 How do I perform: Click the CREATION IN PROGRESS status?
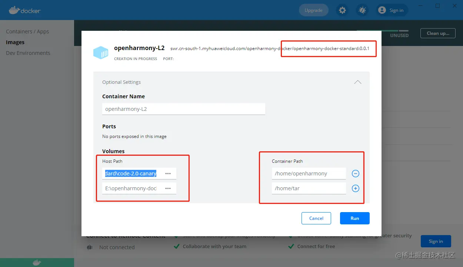(x=136, y=59)
